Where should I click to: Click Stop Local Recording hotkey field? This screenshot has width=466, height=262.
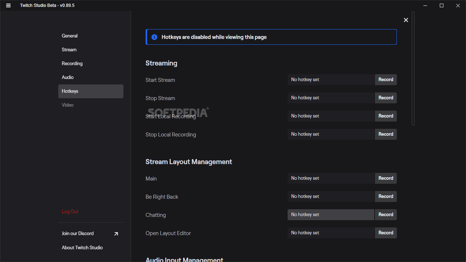[331, 134]
